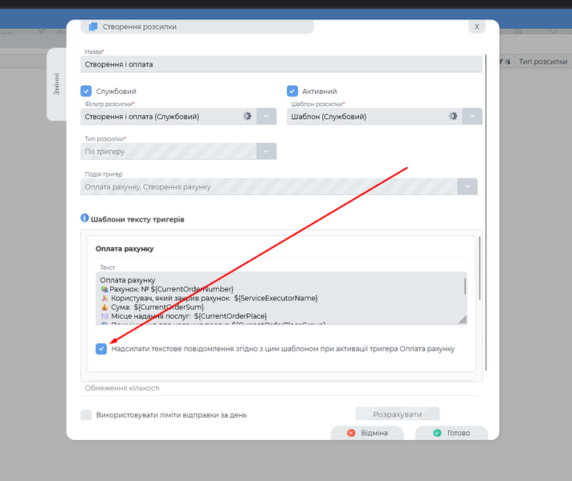Screen dimensions: 572x481
Task: Expand the Фільтр розсилки dropdown arrow
Action: pos(267,116)
